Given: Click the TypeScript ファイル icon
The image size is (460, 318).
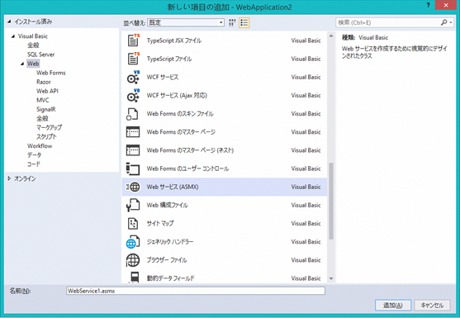Looking at the screenshot, I should [133, 59].
